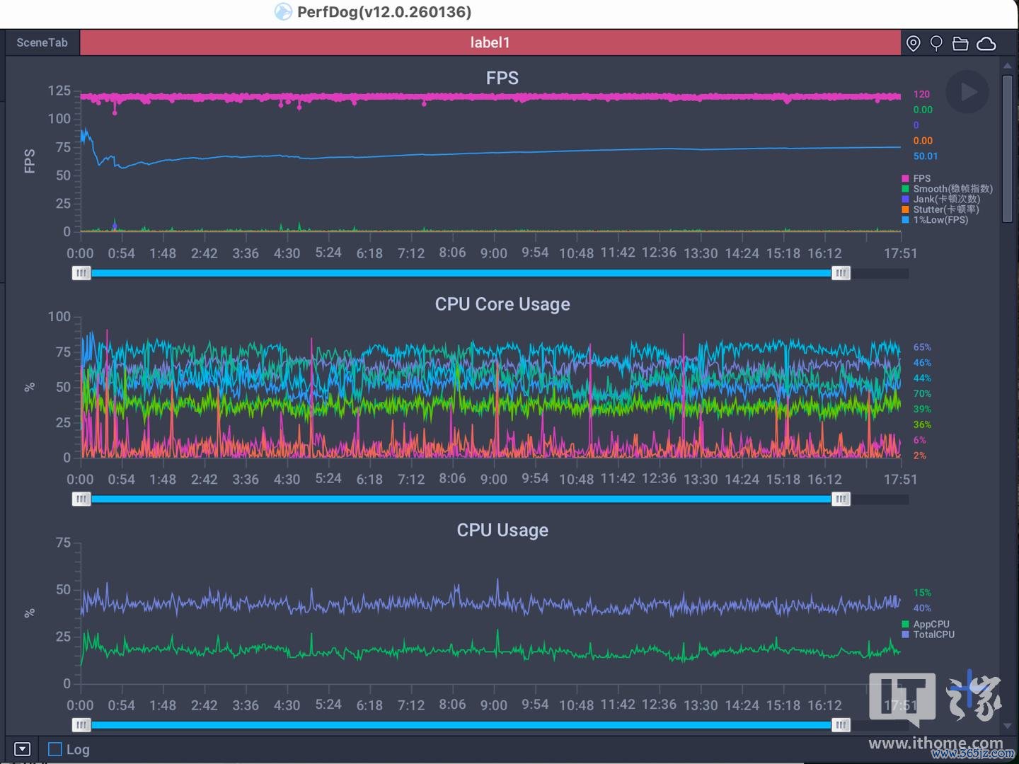Click the 6% core usage value
1019x764 pixels.
coord(920,440)
